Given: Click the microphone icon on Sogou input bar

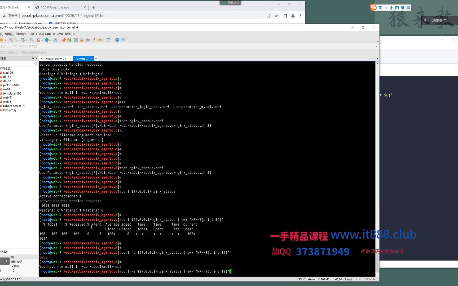Looking at the screenshot, I should [x=391, y=8].
